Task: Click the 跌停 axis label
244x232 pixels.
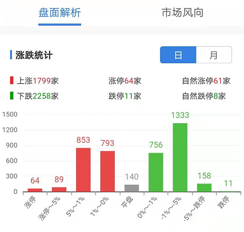Action: [223, 202]
